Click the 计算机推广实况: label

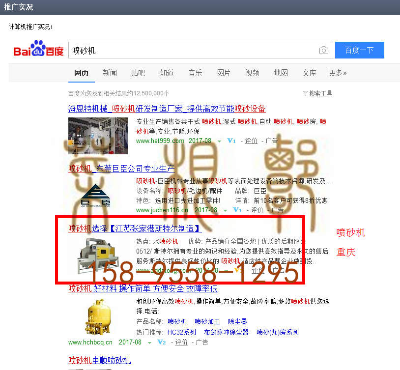(30, 27)
